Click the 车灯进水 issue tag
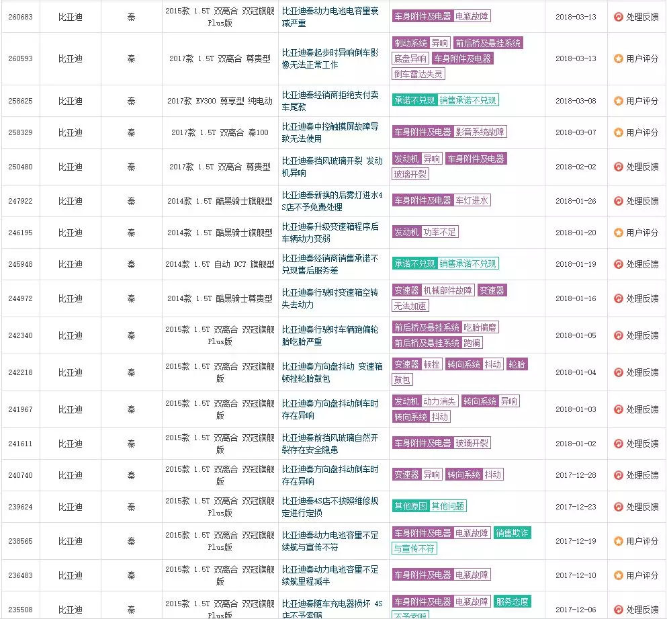Screen dimensions: 667x619 [x=473, y=200]
